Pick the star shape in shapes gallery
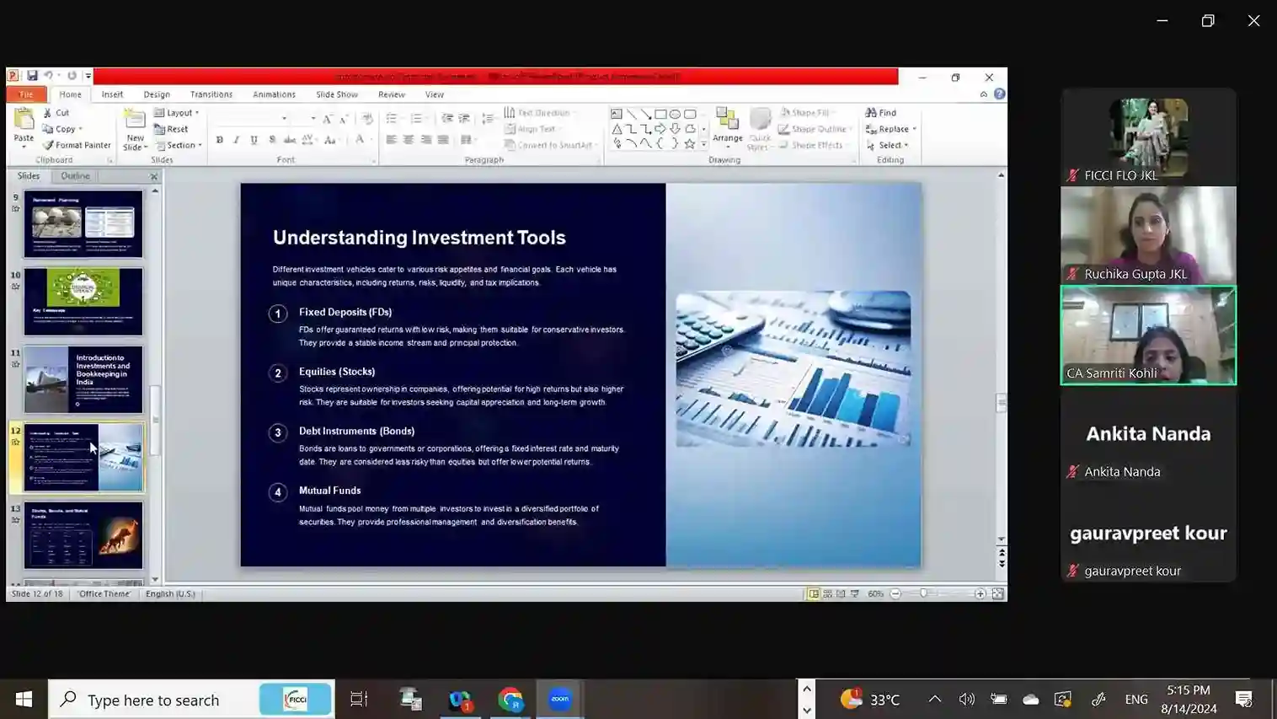Viewport: 1277px width, 719px height. [690, 144]
